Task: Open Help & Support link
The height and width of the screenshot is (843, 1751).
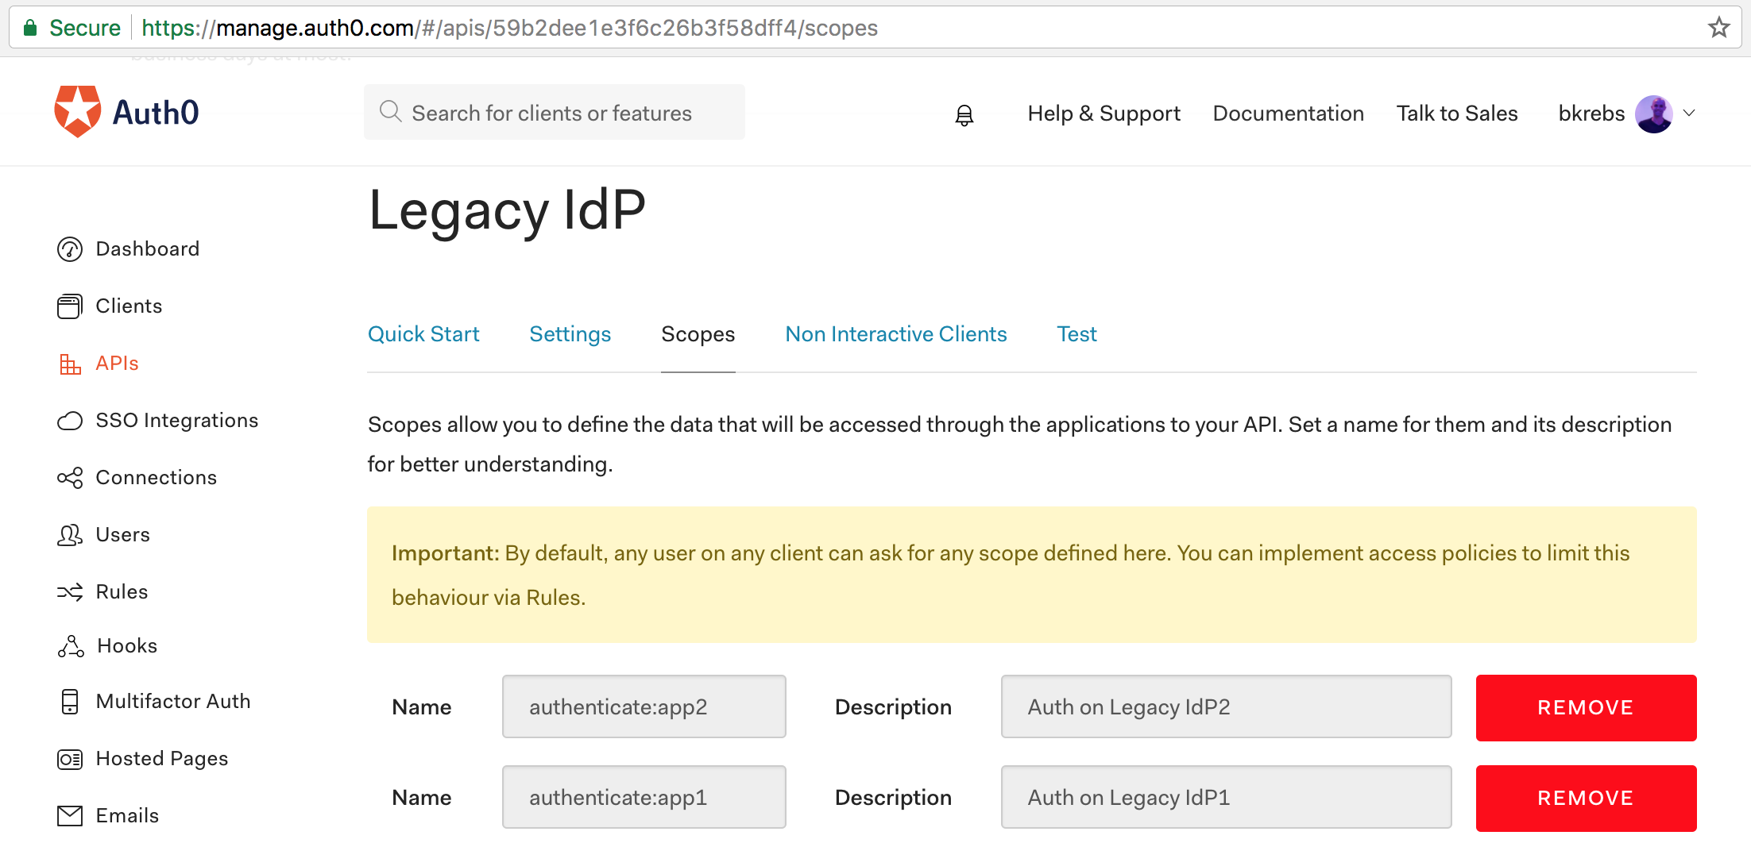Action: (1104, 114)
